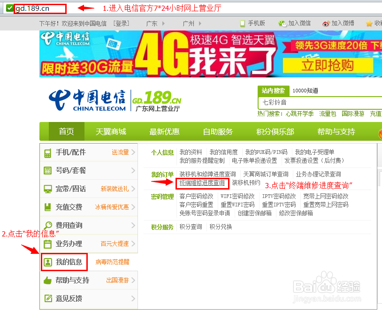Open 我的信息 via the person icon
Image resolution: width=382 pixels, height=312 pixels.
pyautogui.click(x=48, y=261)
